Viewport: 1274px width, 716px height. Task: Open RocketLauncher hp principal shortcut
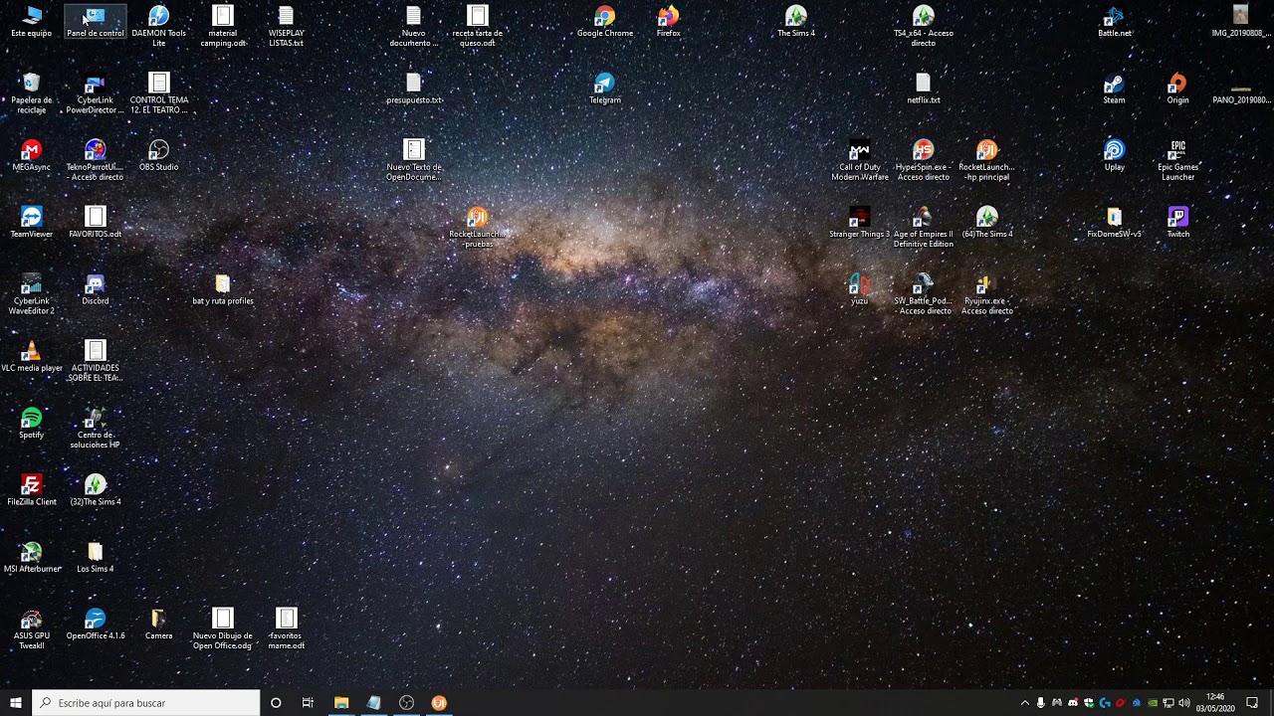point(987,160)
